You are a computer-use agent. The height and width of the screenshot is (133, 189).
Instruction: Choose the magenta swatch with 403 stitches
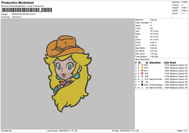click(x=142, y=74)
